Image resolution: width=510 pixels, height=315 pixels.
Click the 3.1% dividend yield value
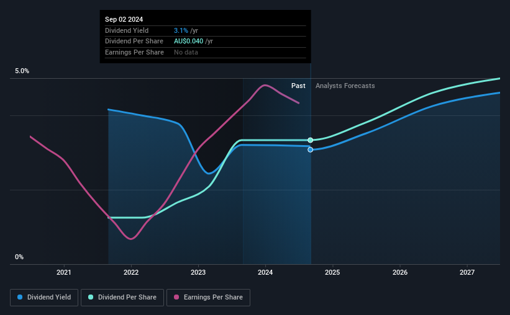click(x=181, y=30)
